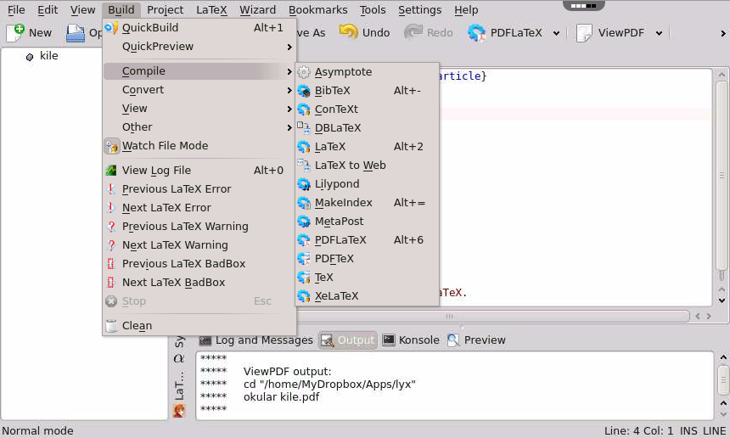Open the Project menu
730x438 pixels.
point(165,10)
